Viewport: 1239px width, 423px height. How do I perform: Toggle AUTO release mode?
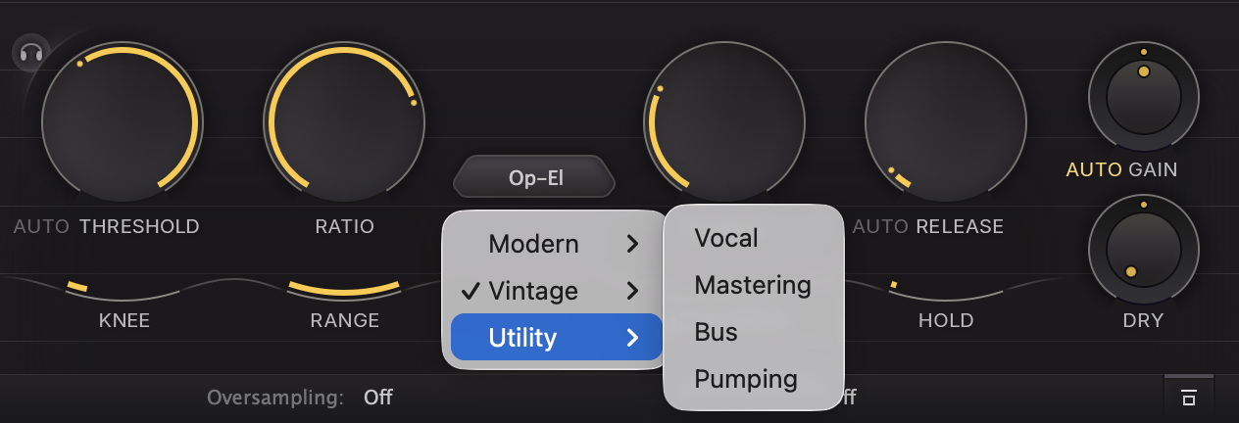tap(882, 227)
